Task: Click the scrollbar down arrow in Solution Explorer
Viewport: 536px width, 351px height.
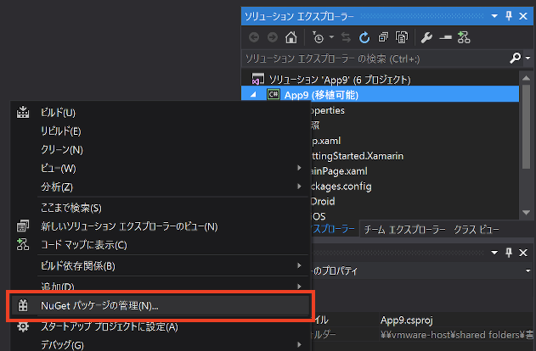Action: pos(526,213)
